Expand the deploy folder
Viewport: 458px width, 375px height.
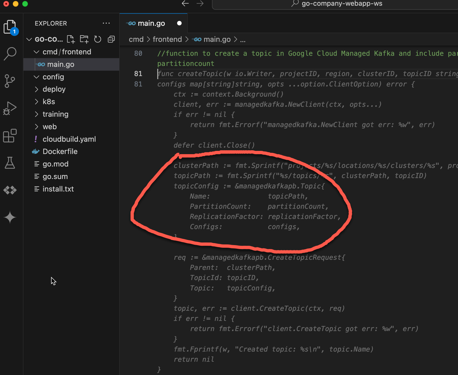54,89
